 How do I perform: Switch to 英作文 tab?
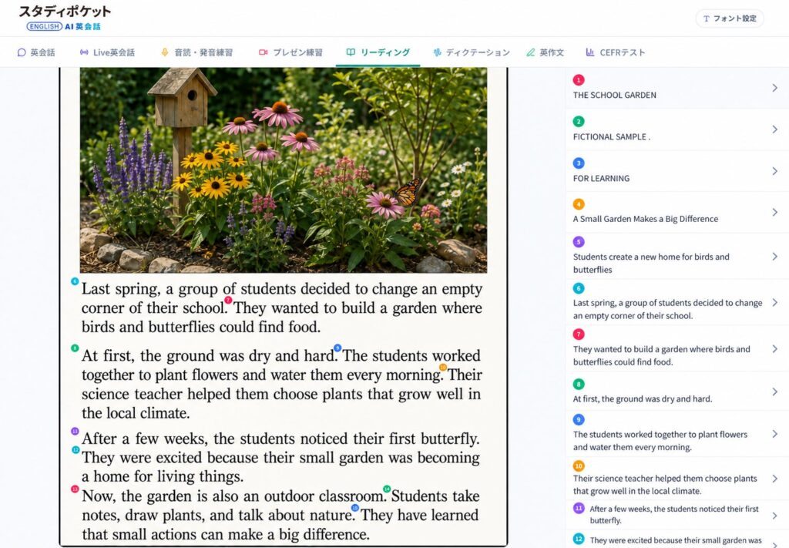coord(546,52)
